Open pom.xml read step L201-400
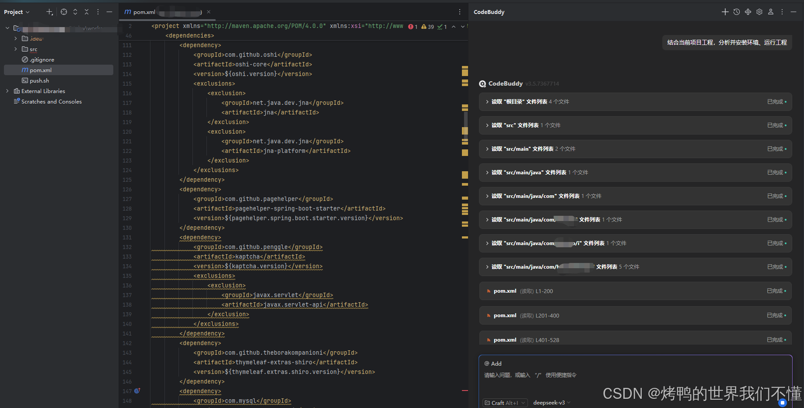 tap(636, 315)
